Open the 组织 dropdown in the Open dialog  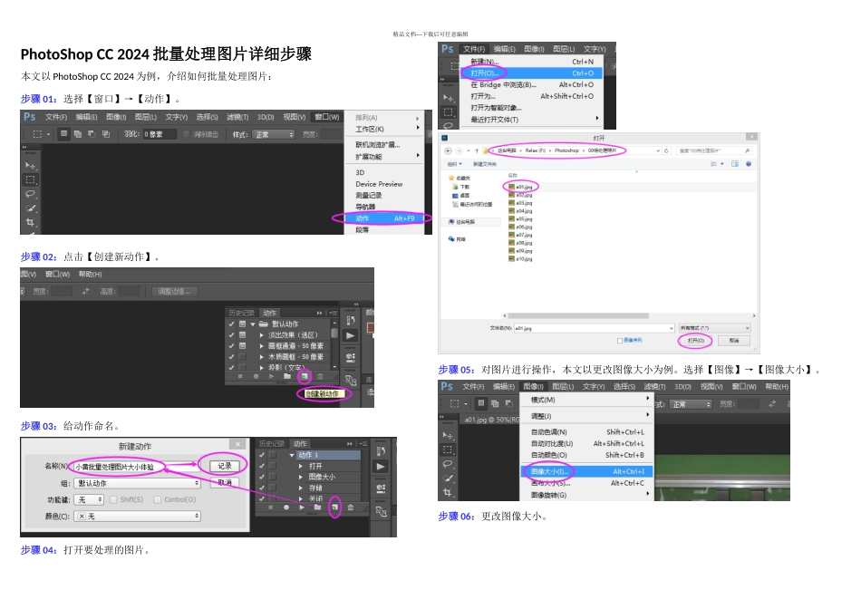click(x=455, y=164)
